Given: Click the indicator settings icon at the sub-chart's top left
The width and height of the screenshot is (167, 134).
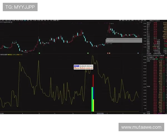Looking at the screenshot, I should pos(1,54).
